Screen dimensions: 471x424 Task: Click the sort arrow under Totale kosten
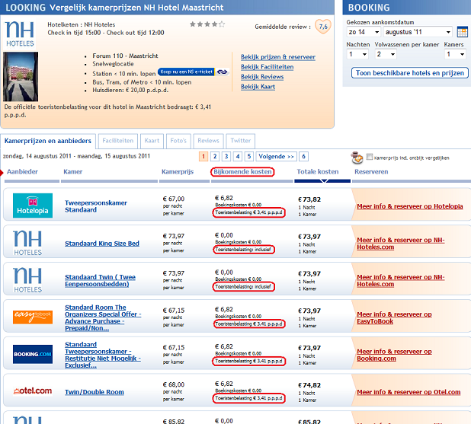324,181
